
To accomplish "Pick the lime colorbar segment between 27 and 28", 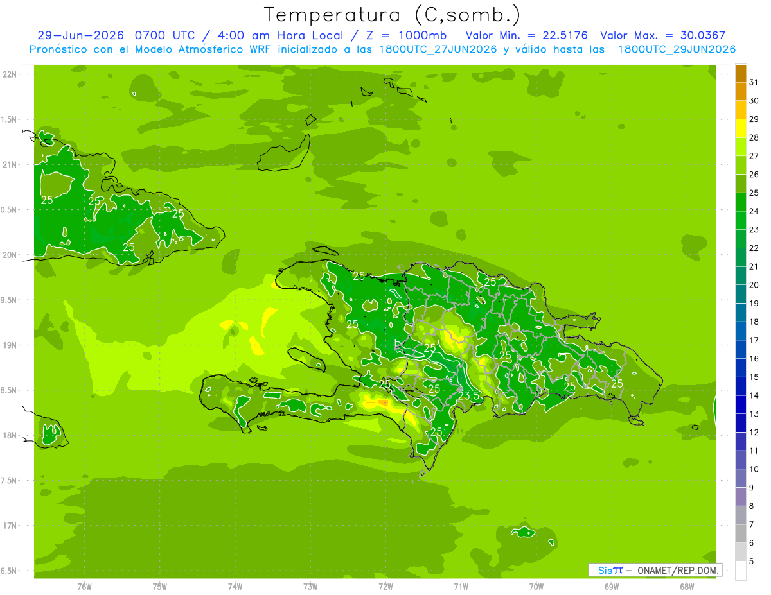I will (741, 146).
